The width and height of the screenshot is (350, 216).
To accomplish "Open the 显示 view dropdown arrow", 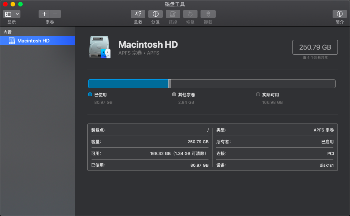I will point(17,14).
